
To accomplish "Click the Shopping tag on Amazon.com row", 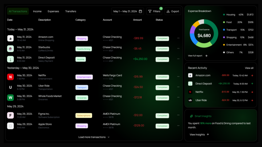I will [x=82, y=38].
